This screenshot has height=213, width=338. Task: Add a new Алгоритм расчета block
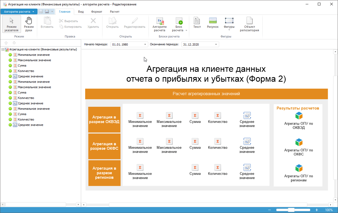(x=160, y=24)
